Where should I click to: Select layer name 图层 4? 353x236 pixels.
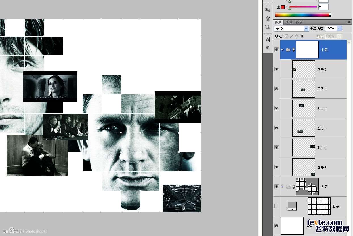click(322, 108)
